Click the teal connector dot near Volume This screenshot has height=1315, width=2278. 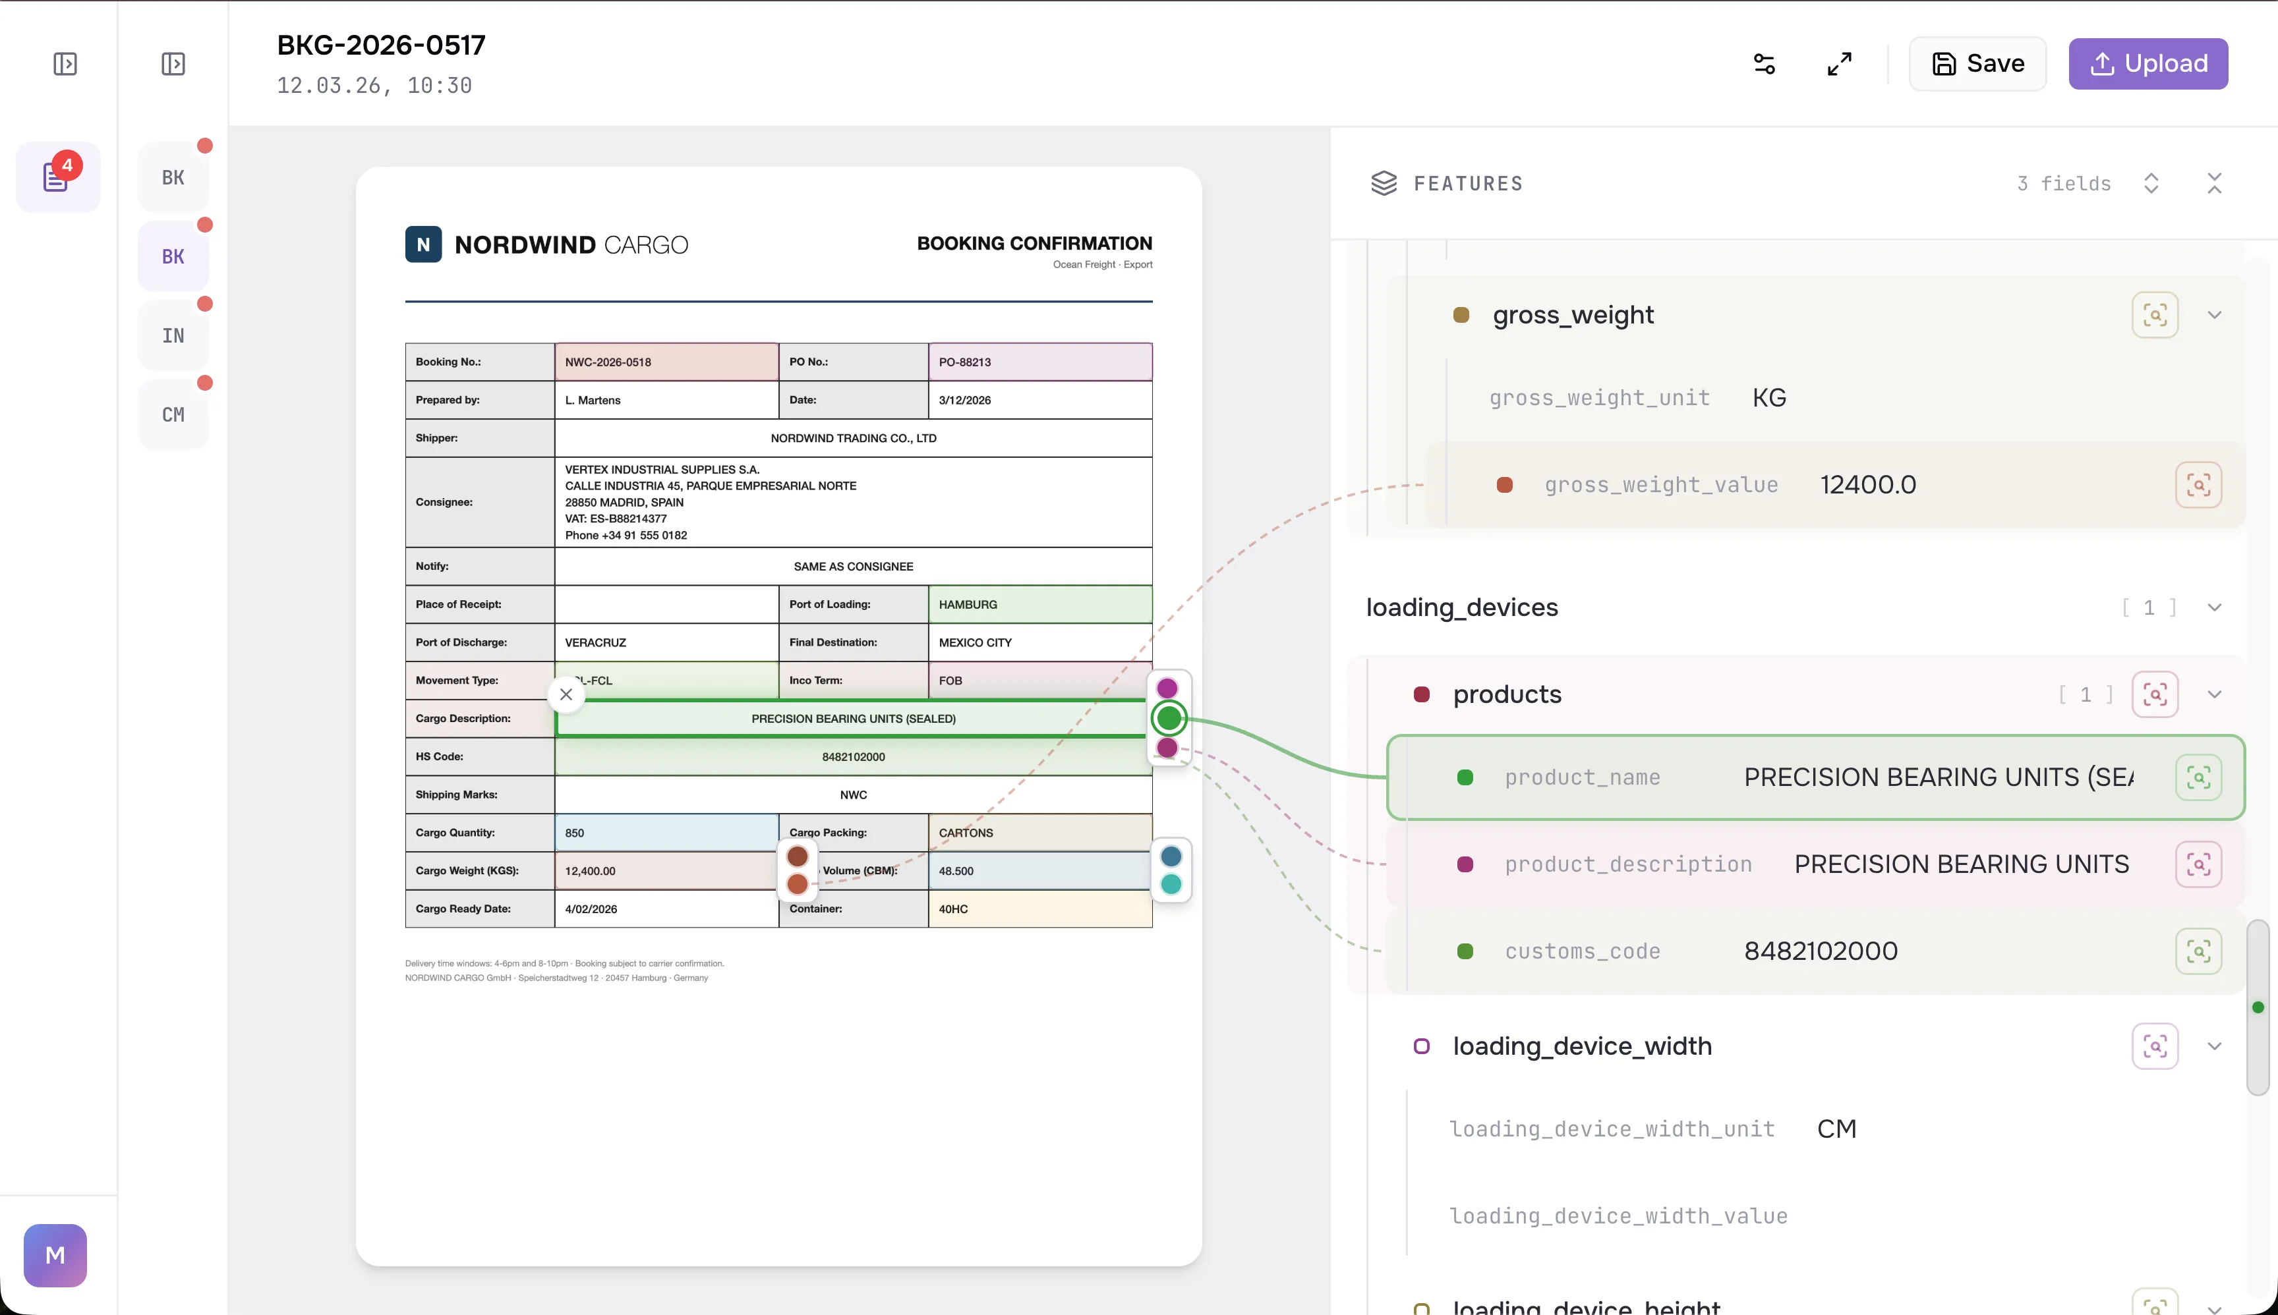click(x=1171, y=884)
